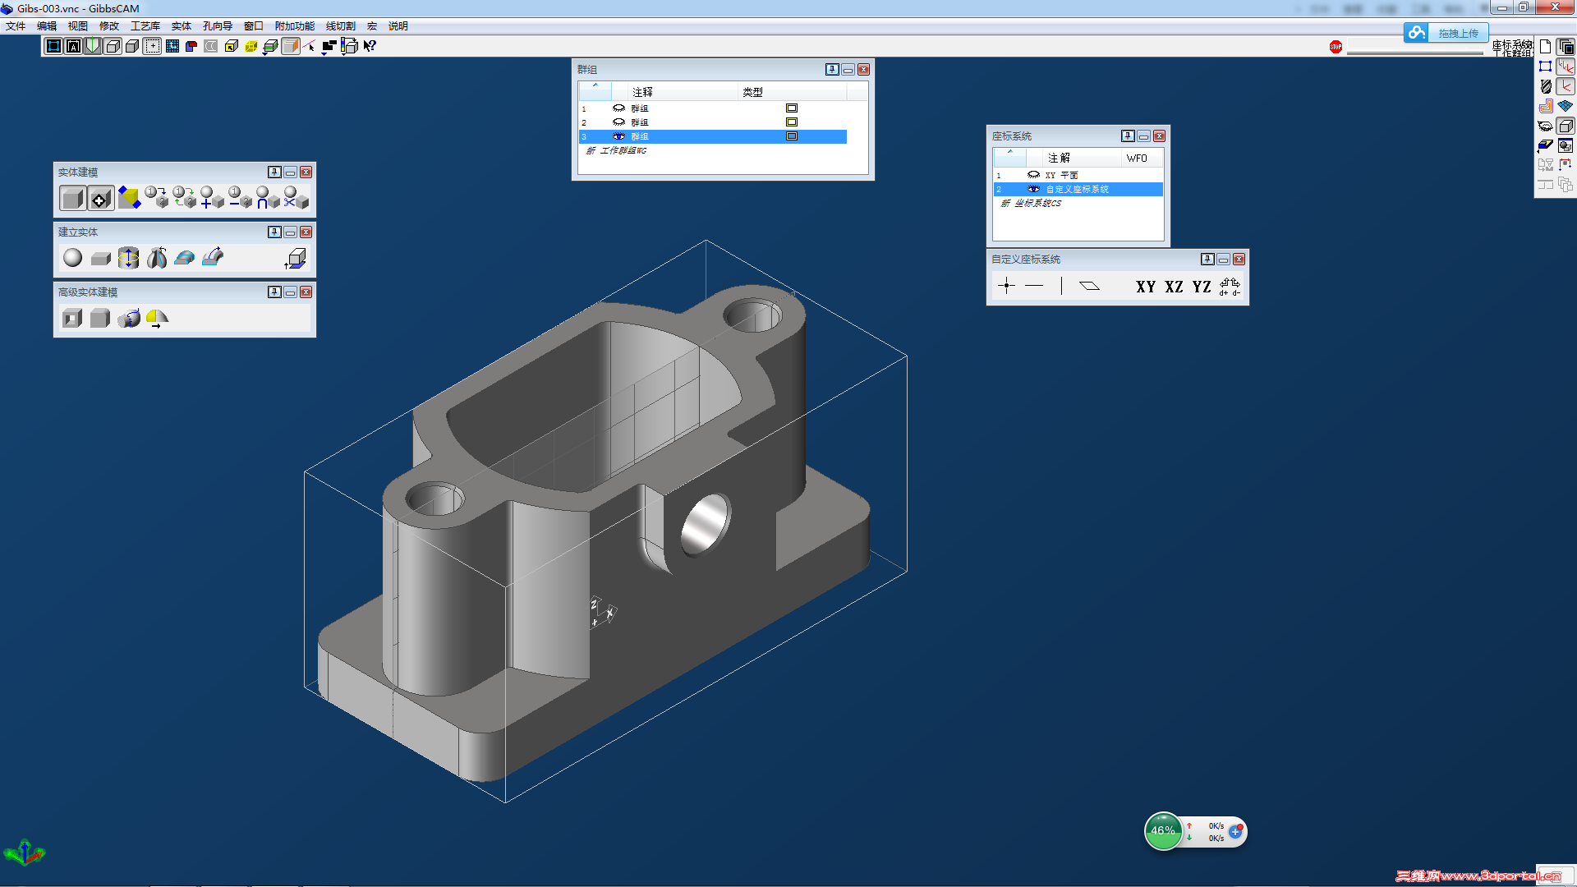Open the 线切割 menu

(341, 26)
